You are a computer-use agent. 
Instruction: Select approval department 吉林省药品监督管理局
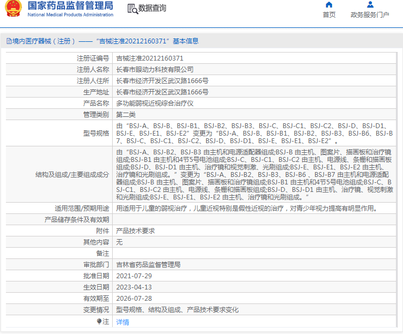click(148, 265)
